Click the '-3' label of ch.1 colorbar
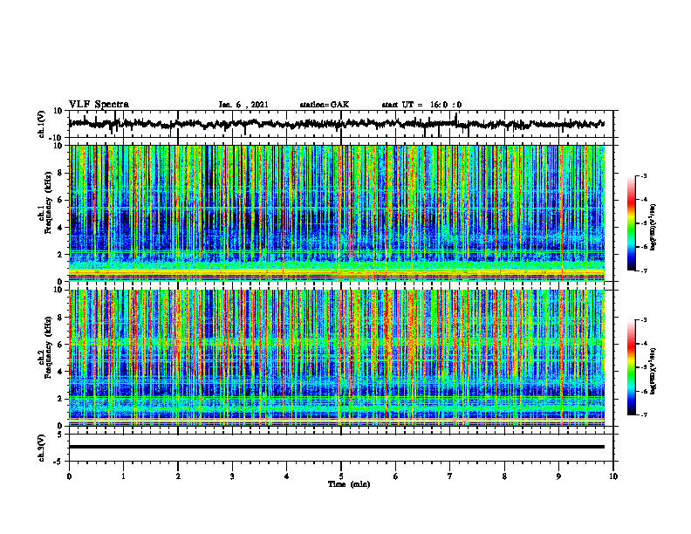This screenshot has height=534, width=691. pos(643,175)
